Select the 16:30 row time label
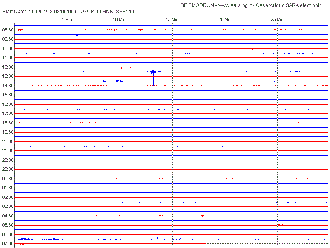 8,104
